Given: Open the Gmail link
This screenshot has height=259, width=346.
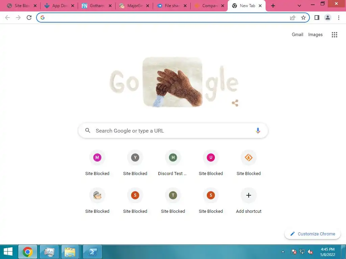Looking at the screenshot, I should coord(297,35).
